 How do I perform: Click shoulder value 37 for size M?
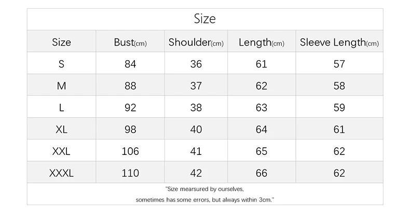(x=196, y=86)
